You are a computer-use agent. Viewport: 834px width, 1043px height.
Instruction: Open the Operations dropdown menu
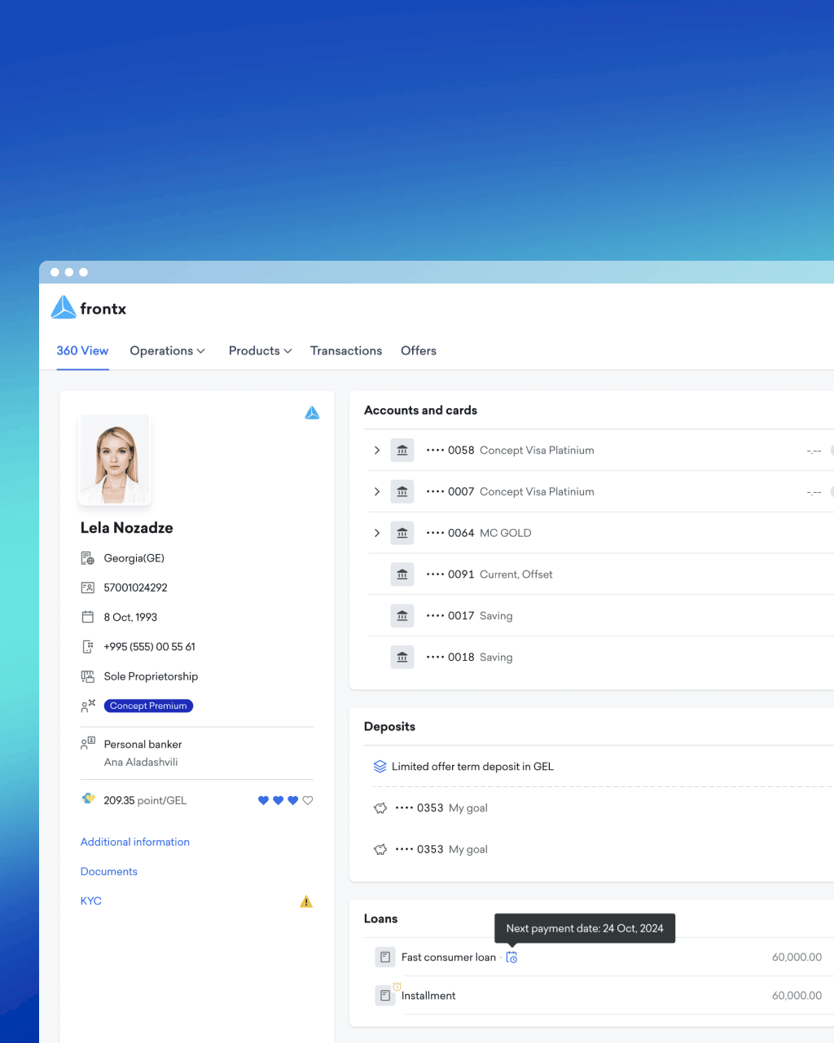(167, 350)
